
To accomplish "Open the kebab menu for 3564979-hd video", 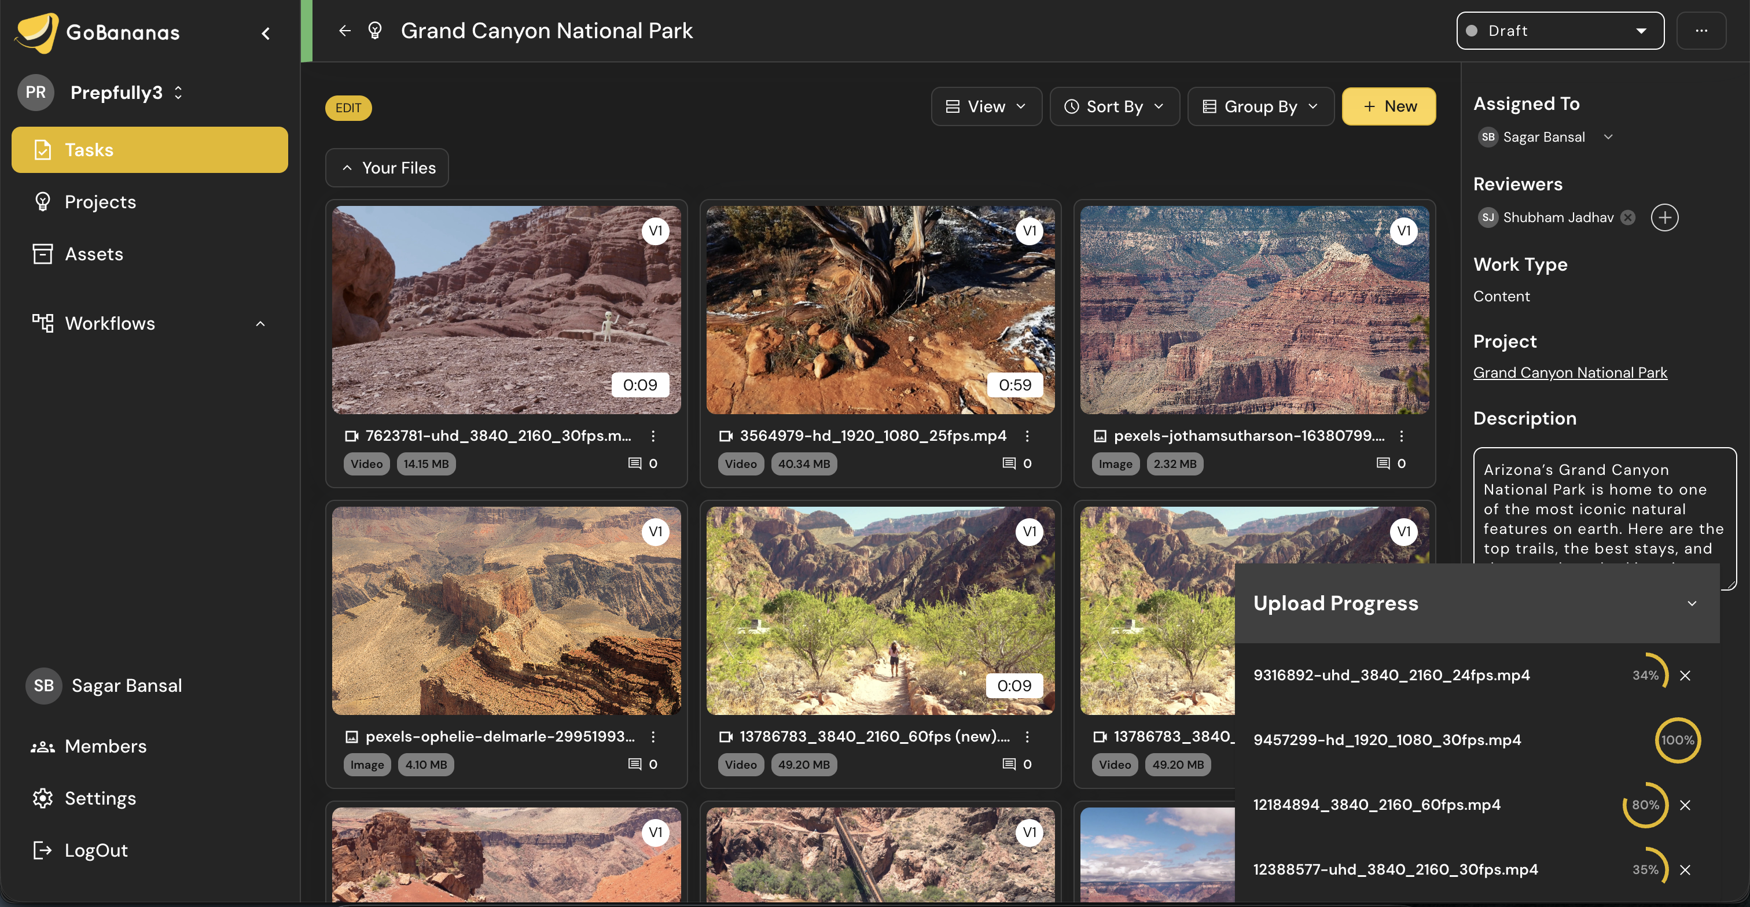I will click(x=1027, y=436).
